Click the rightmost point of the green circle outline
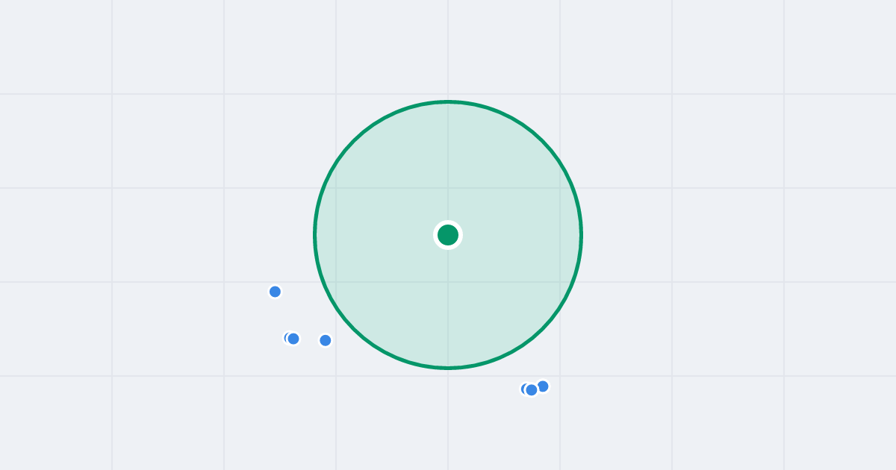The image size is (896, 470). point(581,235)
